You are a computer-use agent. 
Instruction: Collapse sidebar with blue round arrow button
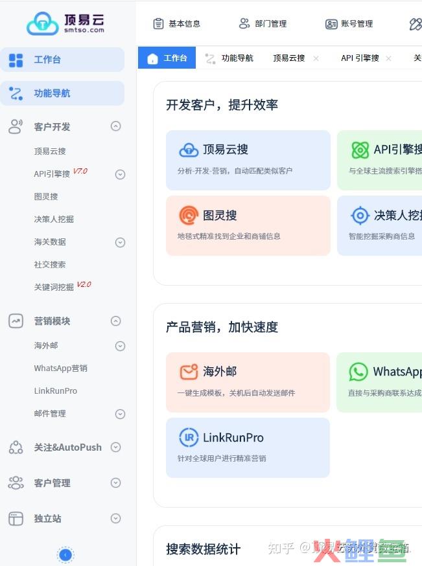[65, 554]
